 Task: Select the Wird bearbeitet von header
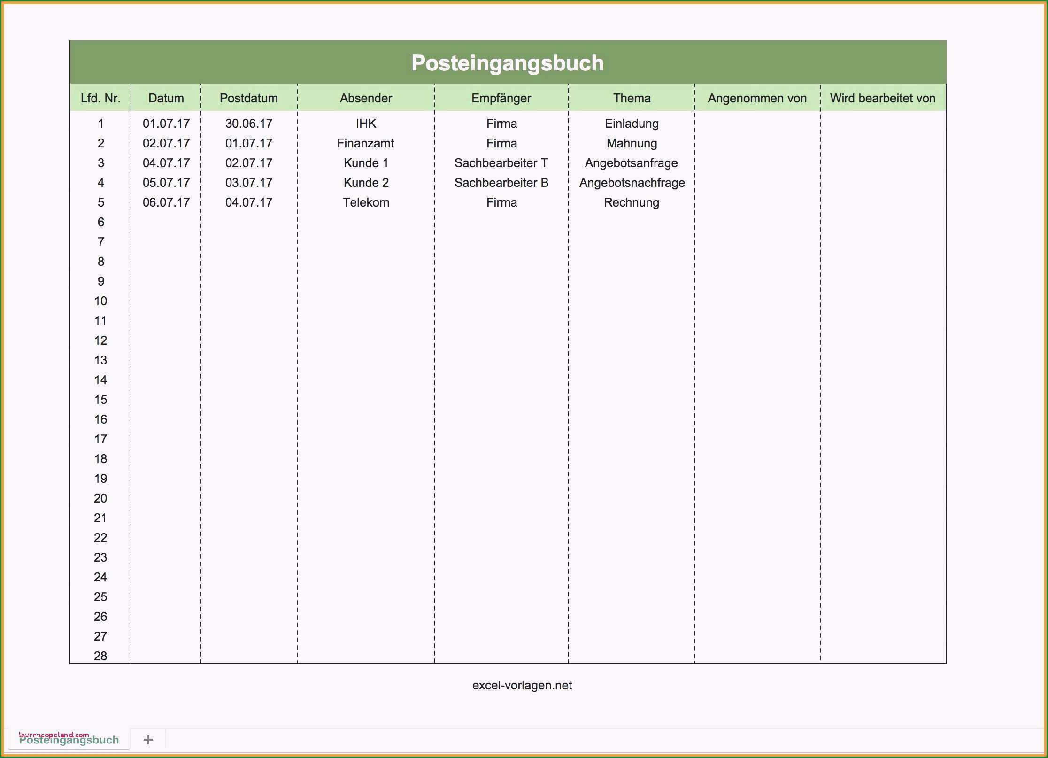[x=883, y=98]
